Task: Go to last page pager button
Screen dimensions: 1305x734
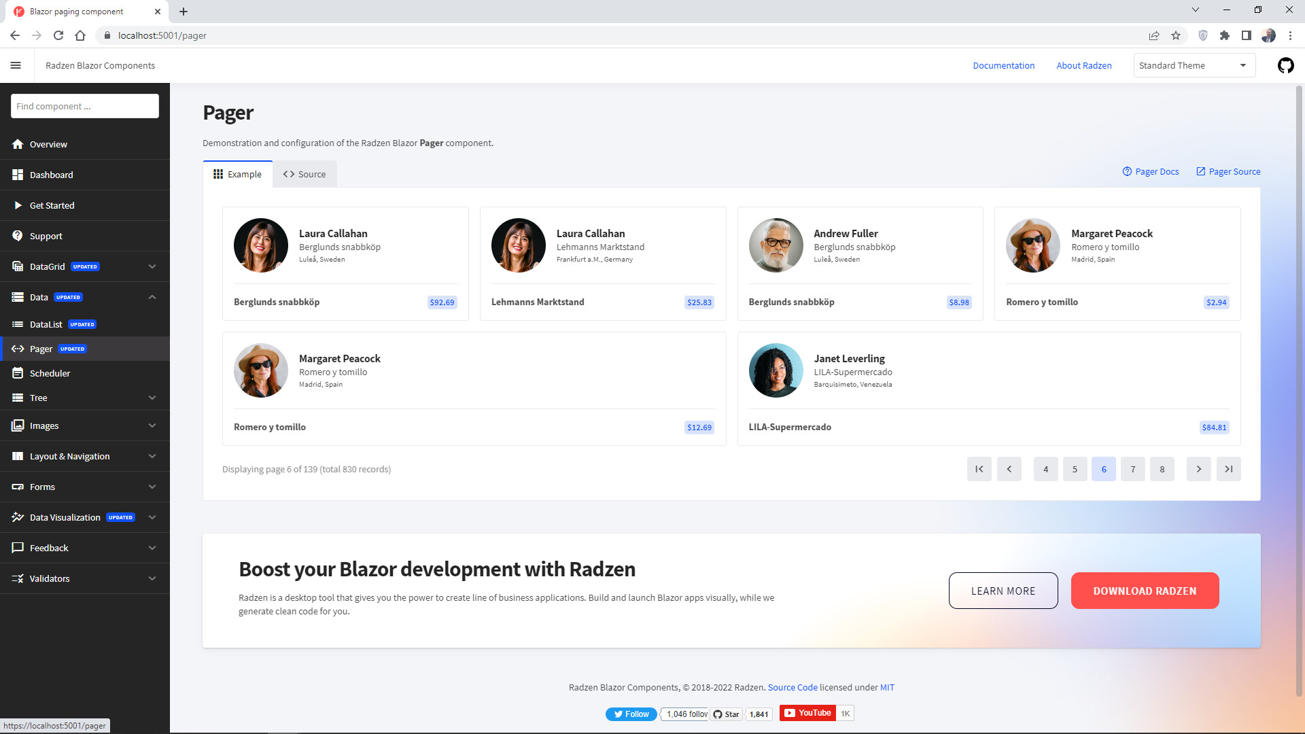Action: pos(1228,469)
